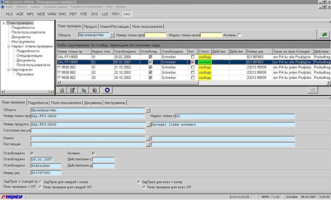Image resolution: width=331 pixels, height=200 pixels.
Task: Select tree item Признаки
Action: click(x=25, y=74)
